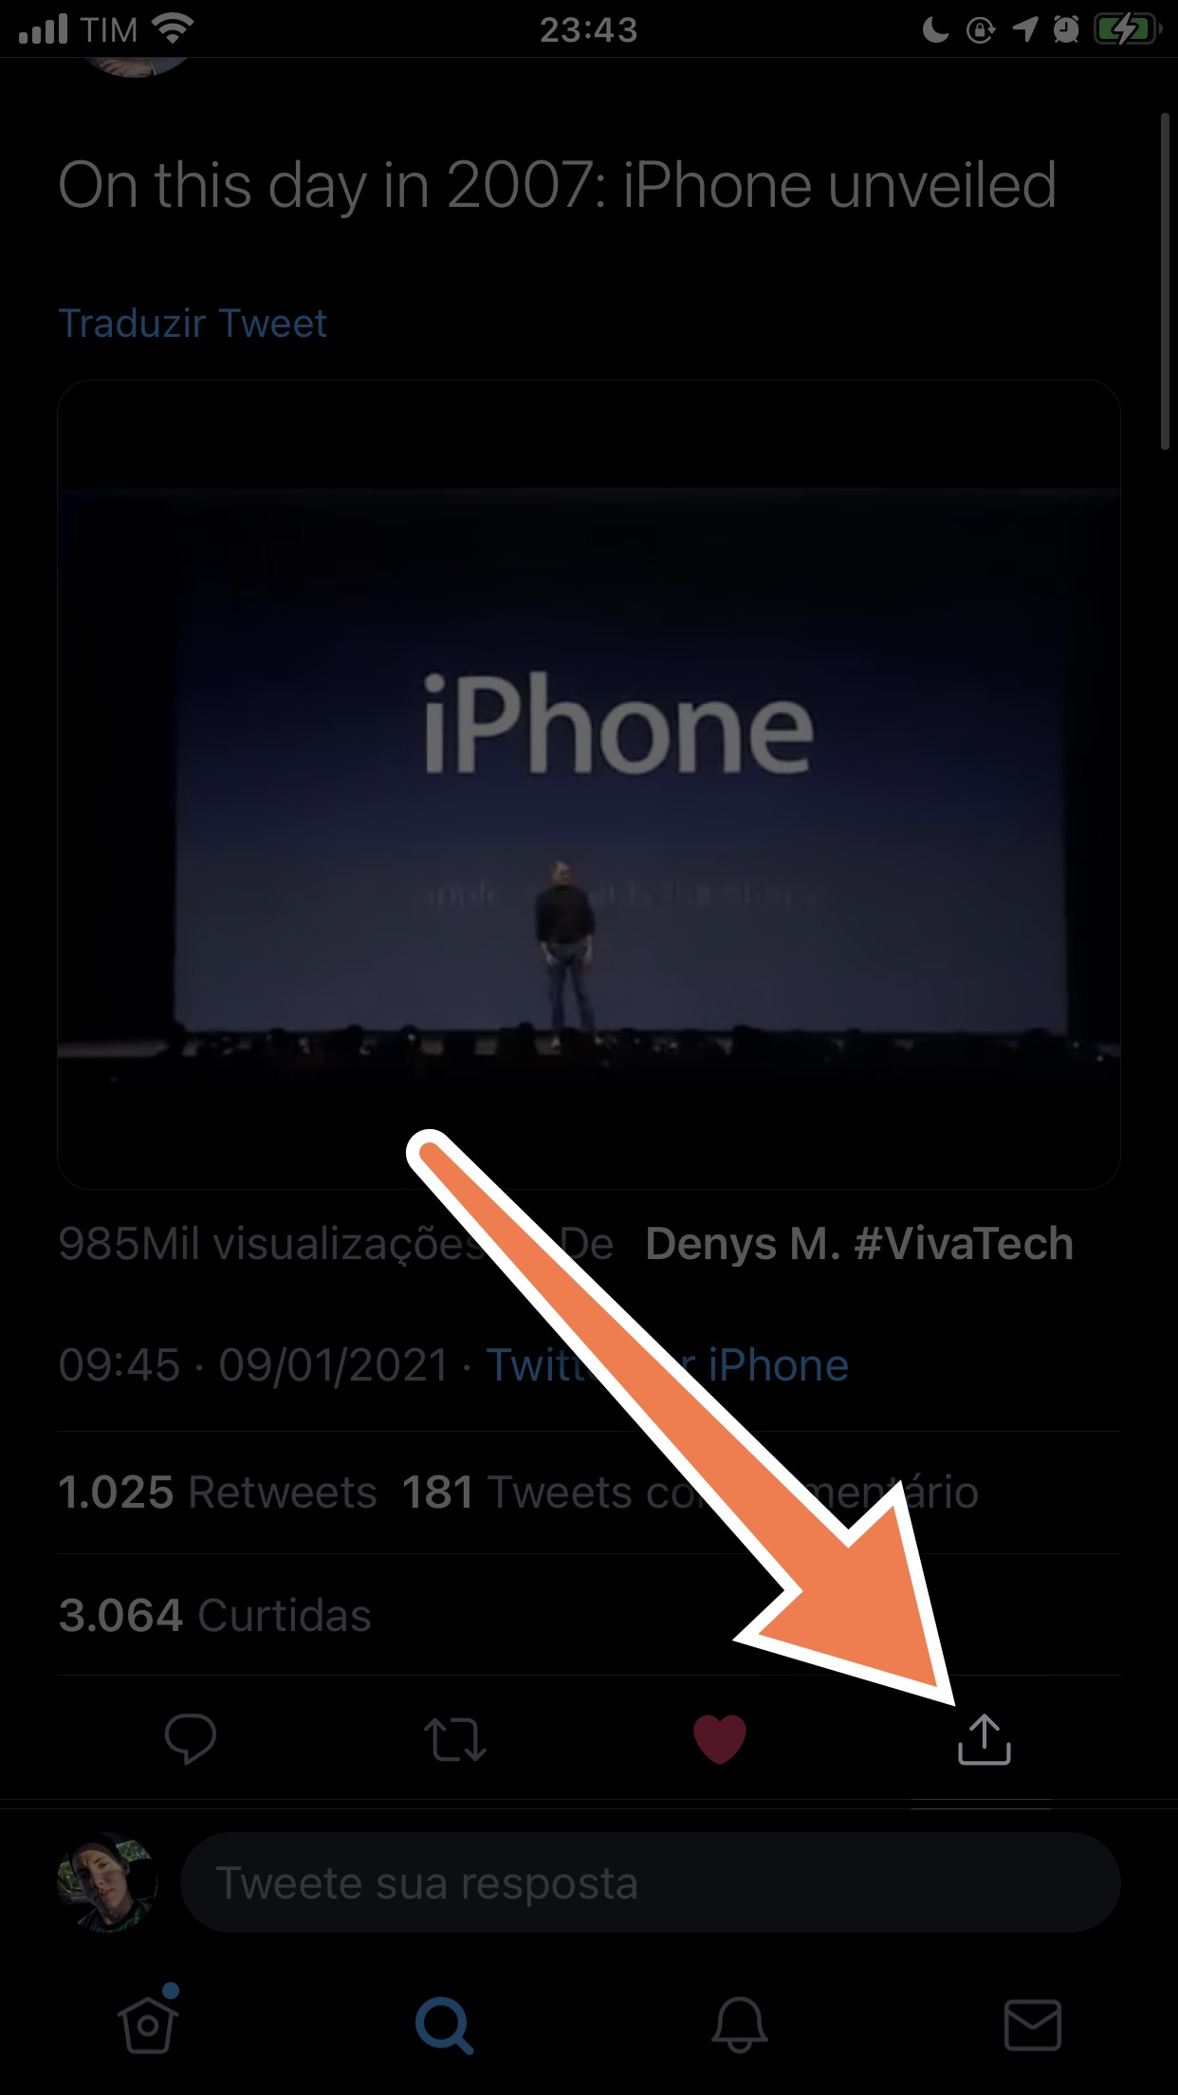Tap the battery charging icon
The width and height of the screenshot is (1178, 2095).
(x=1127, y=30)
